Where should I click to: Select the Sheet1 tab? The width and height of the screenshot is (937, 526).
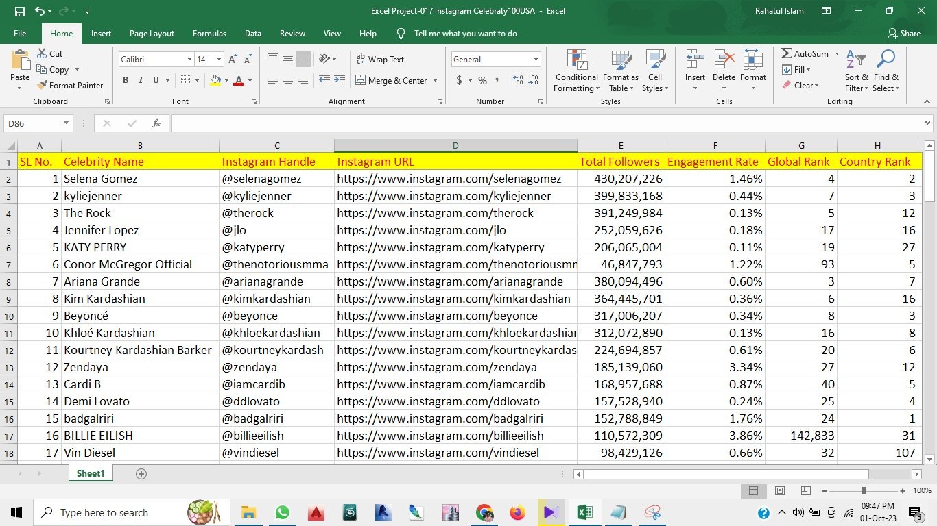[91, 473]
